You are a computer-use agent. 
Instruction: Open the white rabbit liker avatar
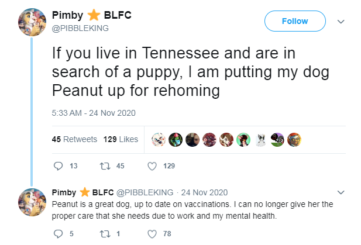(260, 140)
